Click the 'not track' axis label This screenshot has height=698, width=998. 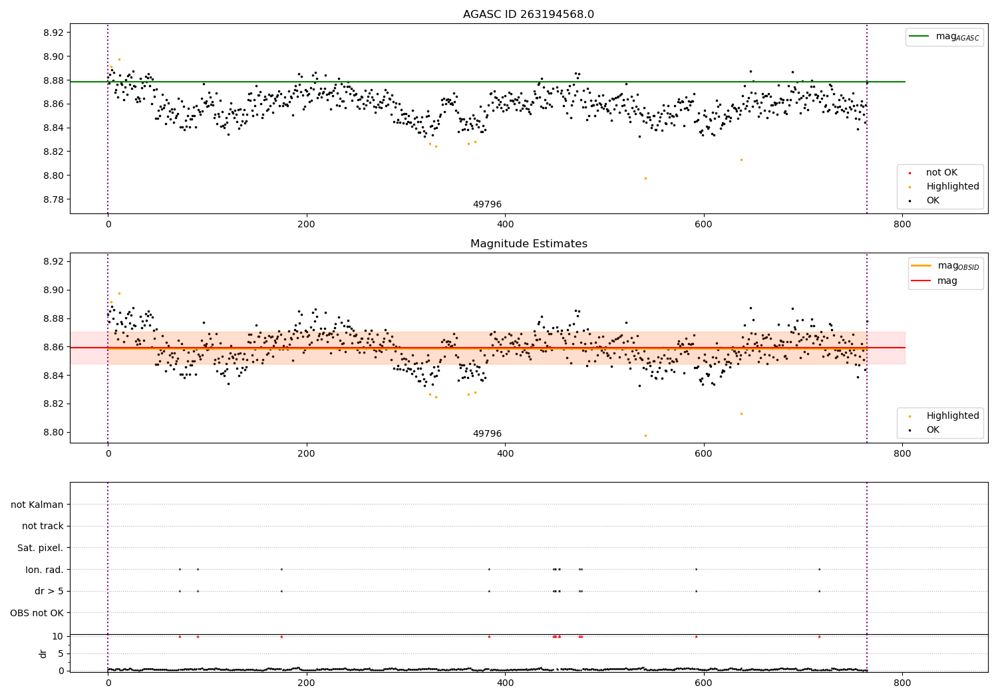[43, 526]
